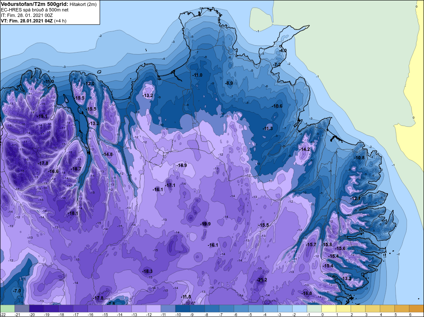Select the light green -22 legend swatch

[x=7, y=309]
